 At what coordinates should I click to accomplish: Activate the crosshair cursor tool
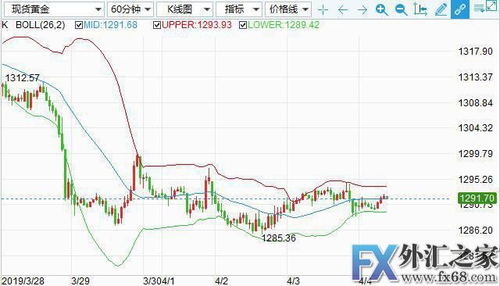tap(323, 10)
